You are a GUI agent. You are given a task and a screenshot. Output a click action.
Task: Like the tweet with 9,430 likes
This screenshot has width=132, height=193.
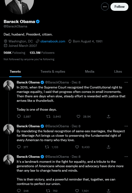click(77, 147)
